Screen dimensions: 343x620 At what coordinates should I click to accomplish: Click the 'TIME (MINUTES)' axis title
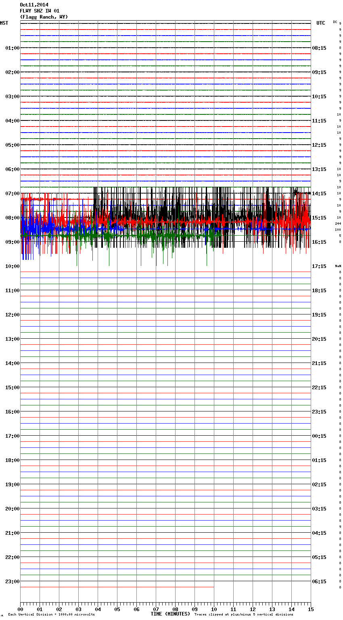click(x=170, y=614)
